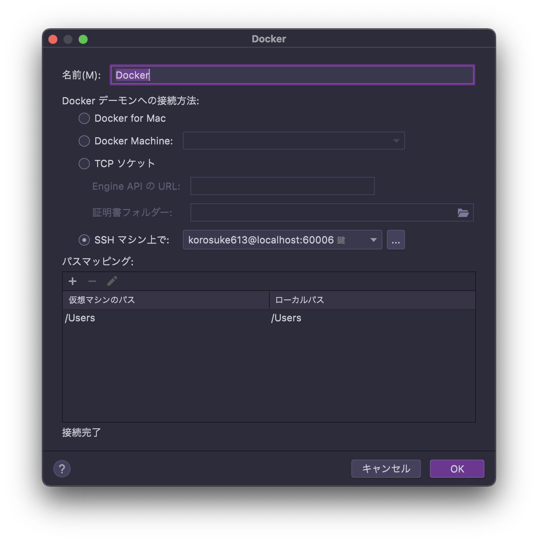Focus the 名前(M) name input field
The width and height of the screenshot is (538, 542).
point(292,75)
